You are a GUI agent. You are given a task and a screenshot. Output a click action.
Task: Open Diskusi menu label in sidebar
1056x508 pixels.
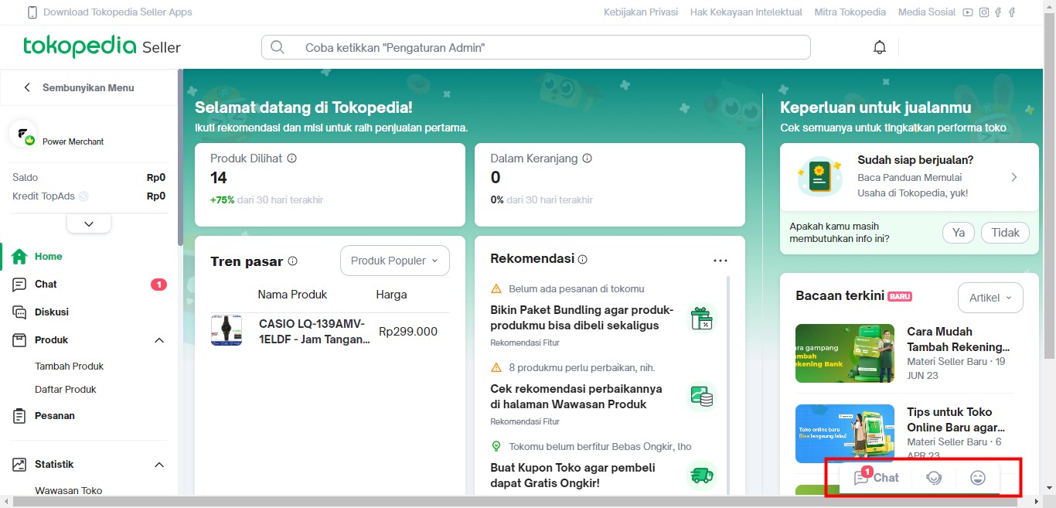coord(52,312)
